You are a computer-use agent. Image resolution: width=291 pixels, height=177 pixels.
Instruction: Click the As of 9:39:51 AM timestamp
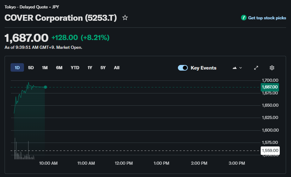coord(43,47)
